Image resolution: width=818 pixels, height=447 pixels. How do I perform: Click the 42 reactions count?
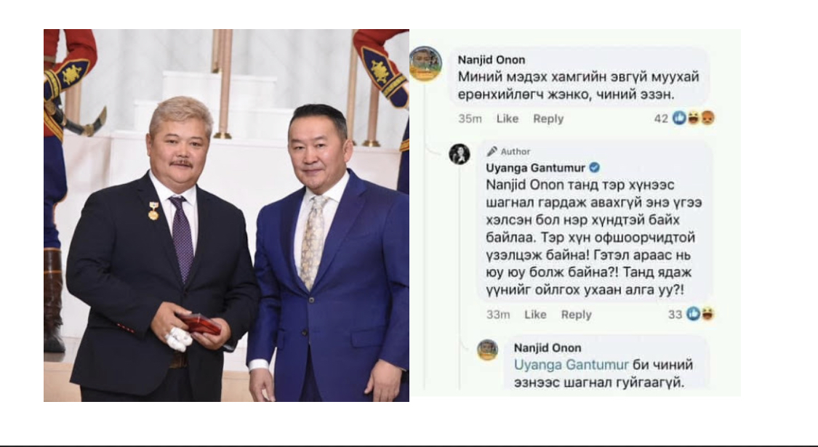661,118
